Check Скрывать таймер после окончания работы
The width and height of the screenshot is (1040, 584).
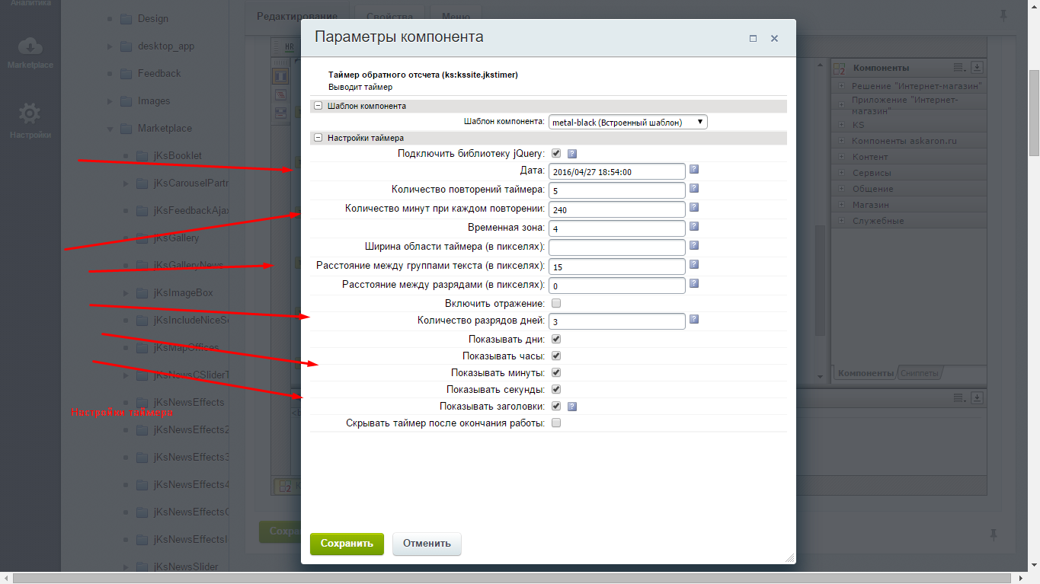(x=556, y=423)
